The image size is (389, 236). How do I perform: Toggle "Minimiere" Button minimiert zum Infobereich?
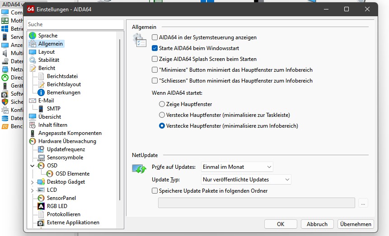(x=155, y=70)
